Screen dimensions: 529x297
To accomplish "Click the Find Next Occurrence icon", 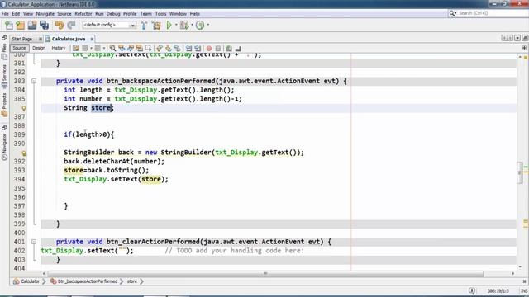I will 131,49.
